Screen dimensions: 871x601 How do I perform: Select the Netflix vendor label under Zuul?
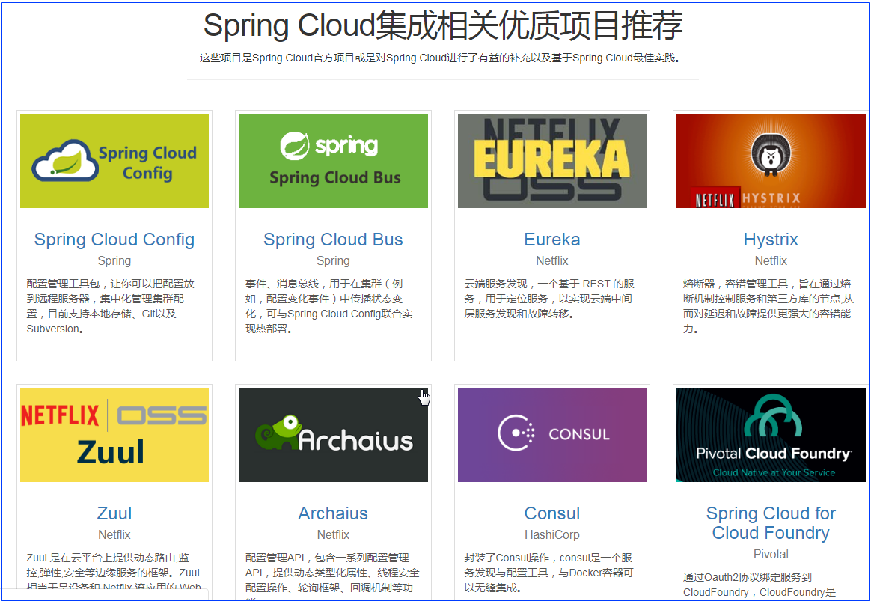click(x=114, y=534)
